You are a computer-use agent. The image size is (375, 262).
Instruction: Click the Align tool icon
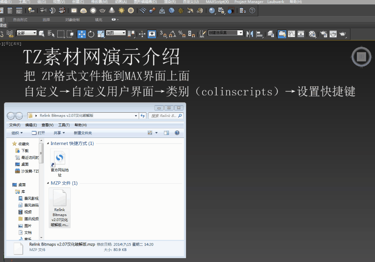click(x=259, y=34)
